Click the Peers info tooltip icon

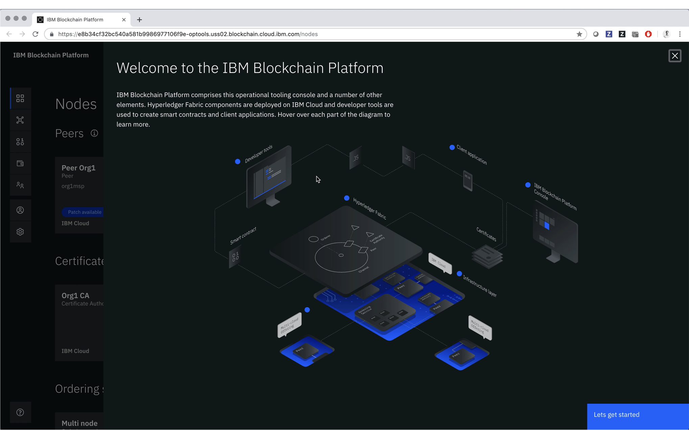coord(94,133)
